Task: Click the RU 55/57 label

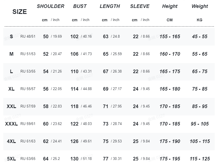Action: click(x=28, y=89)
